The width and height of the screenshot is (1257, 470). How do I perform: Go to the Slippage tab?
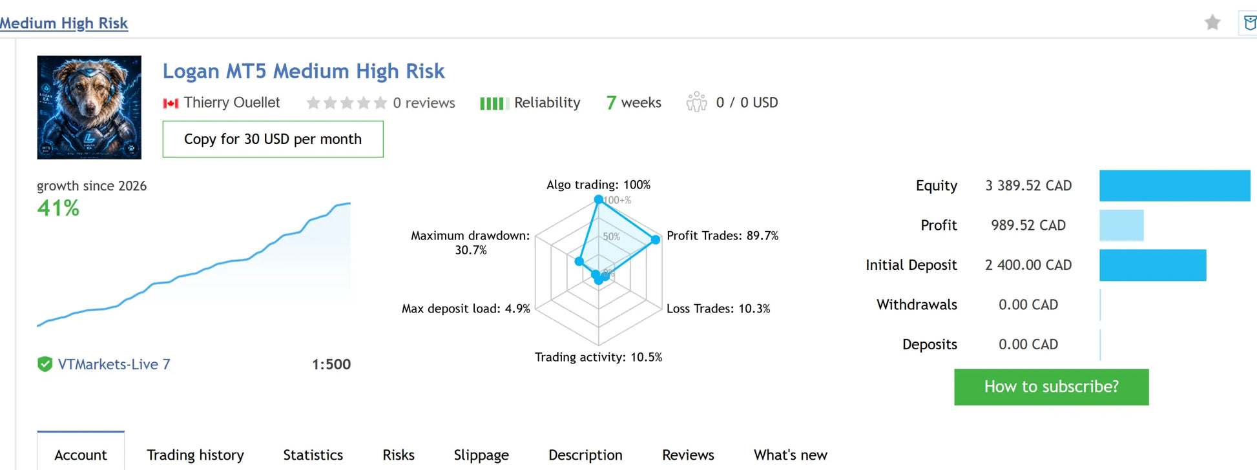pyautogui.click(x=481, y=455)
